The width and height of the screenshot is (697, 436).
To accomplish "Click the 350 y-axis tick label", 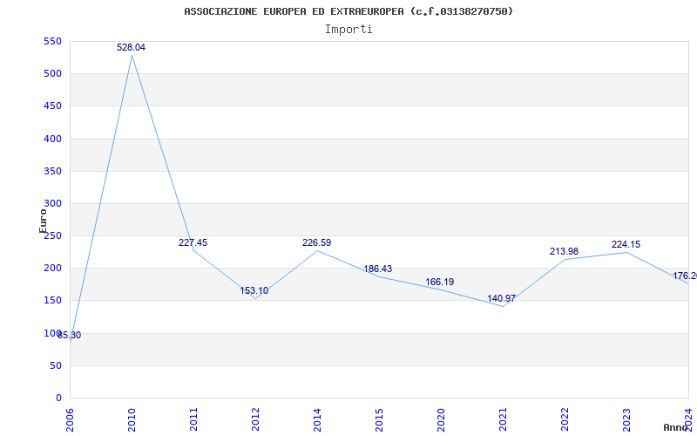I will click(52, 171).
